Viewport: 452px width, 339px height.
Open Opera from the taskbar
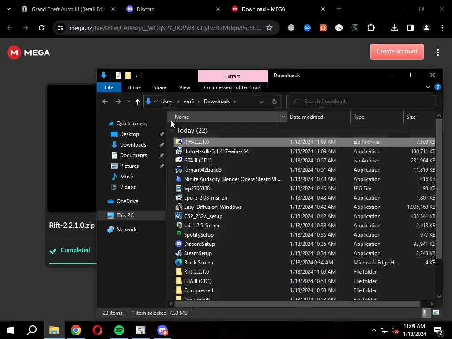[x=97, y=330]
